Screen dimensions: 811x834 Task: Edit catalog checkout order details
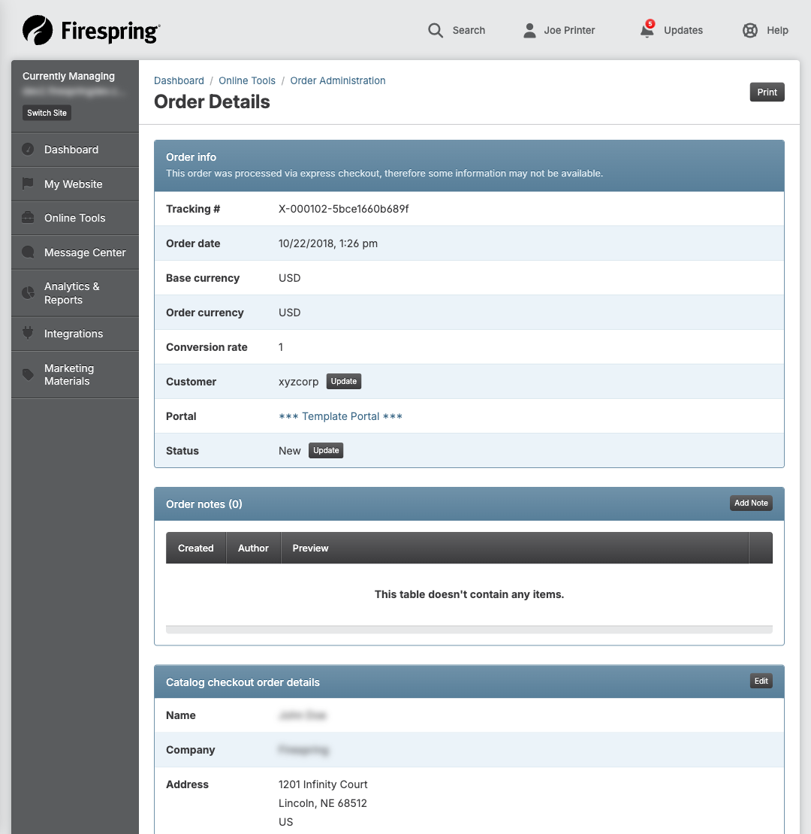[761, 681]
